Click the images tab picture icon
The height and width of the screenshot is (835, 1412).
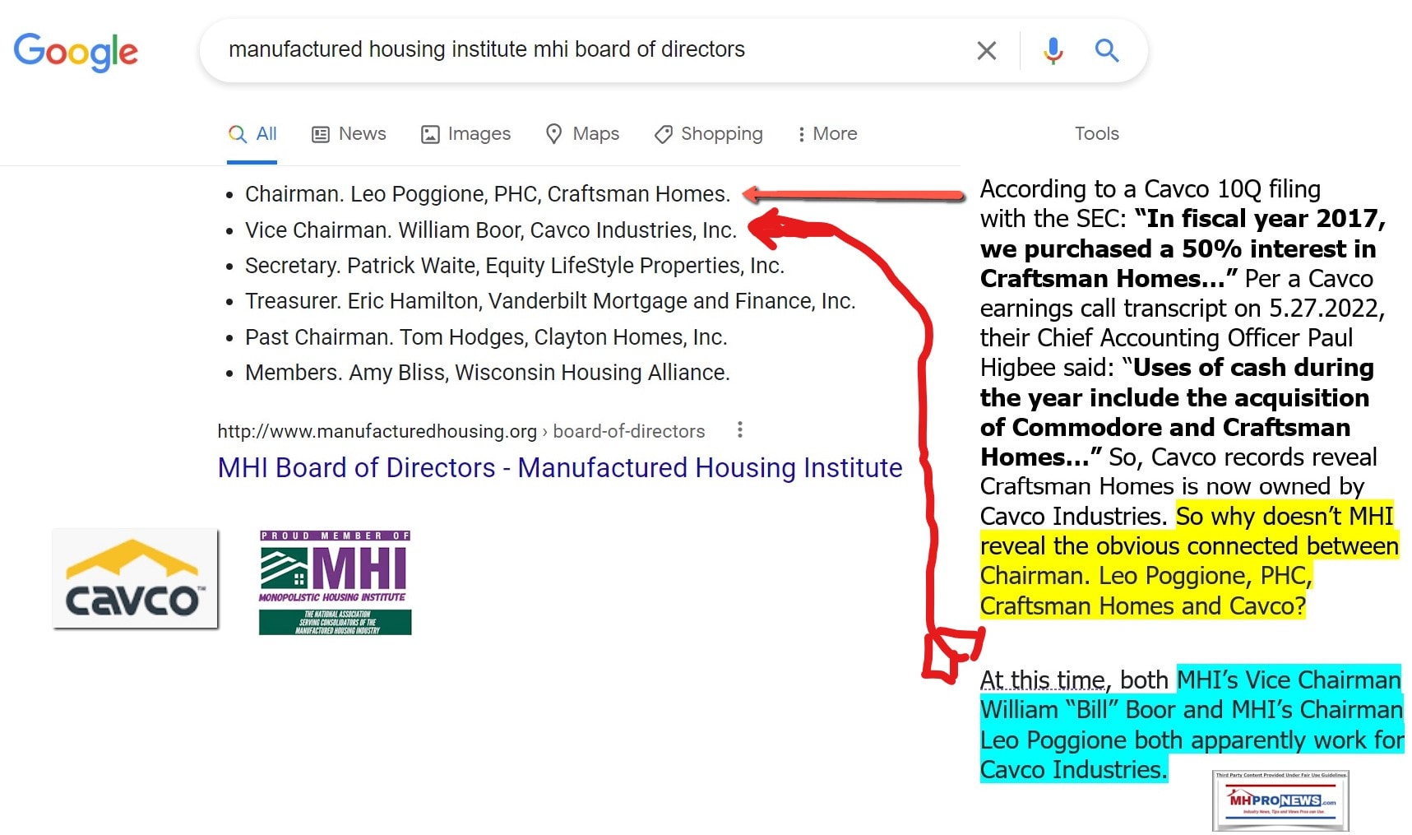430,134
